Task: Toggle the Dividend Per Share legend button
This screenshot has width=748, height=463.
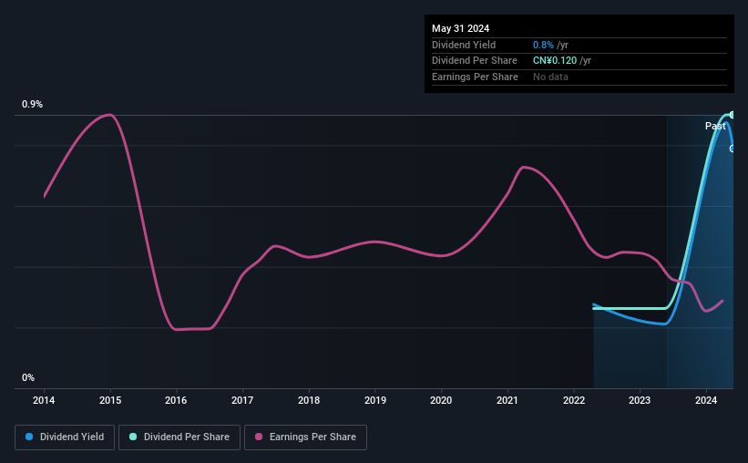Action: [179, 437]
